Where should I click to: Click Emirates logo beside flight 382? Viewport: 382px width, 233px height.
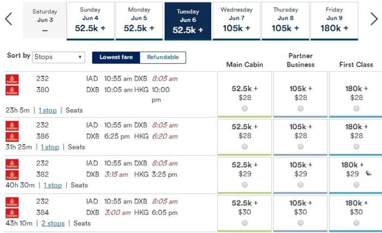point(12,175)
